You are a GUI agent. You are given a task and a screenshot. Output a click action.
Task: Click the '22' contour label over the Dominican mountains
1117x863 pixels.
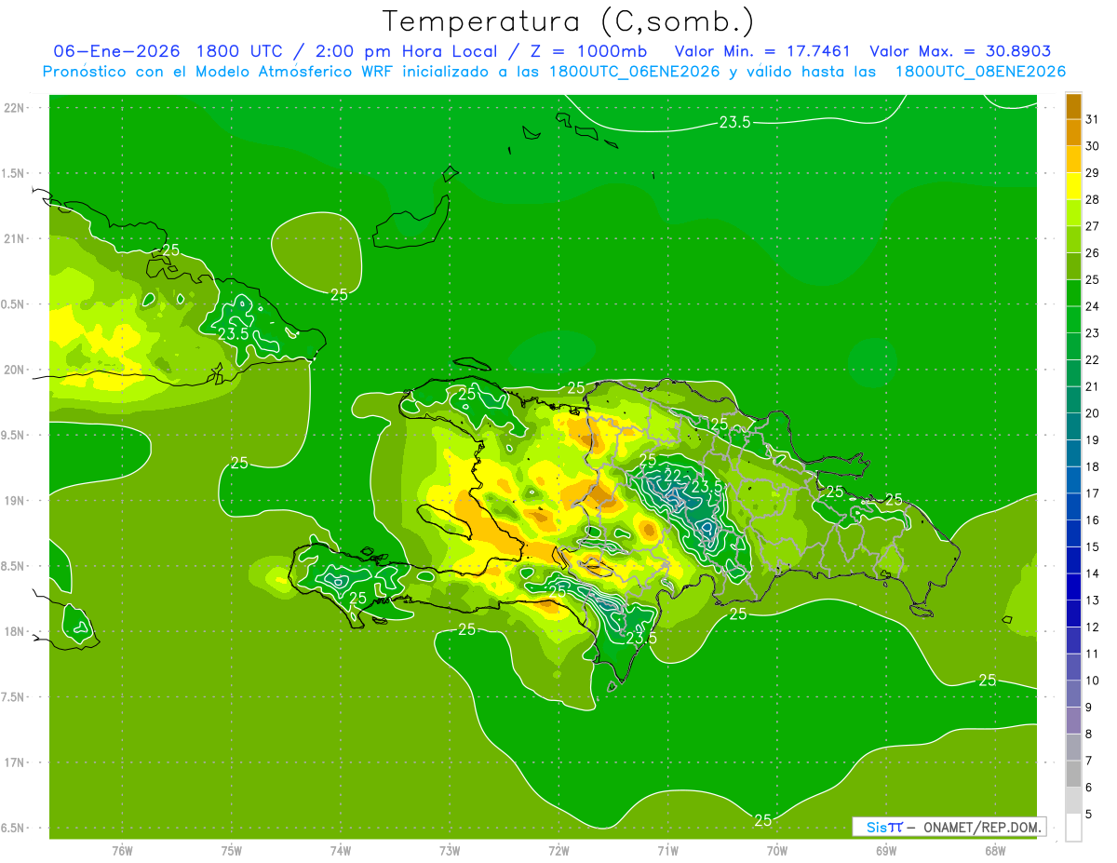pyautogui.click(x=672, y=477)
